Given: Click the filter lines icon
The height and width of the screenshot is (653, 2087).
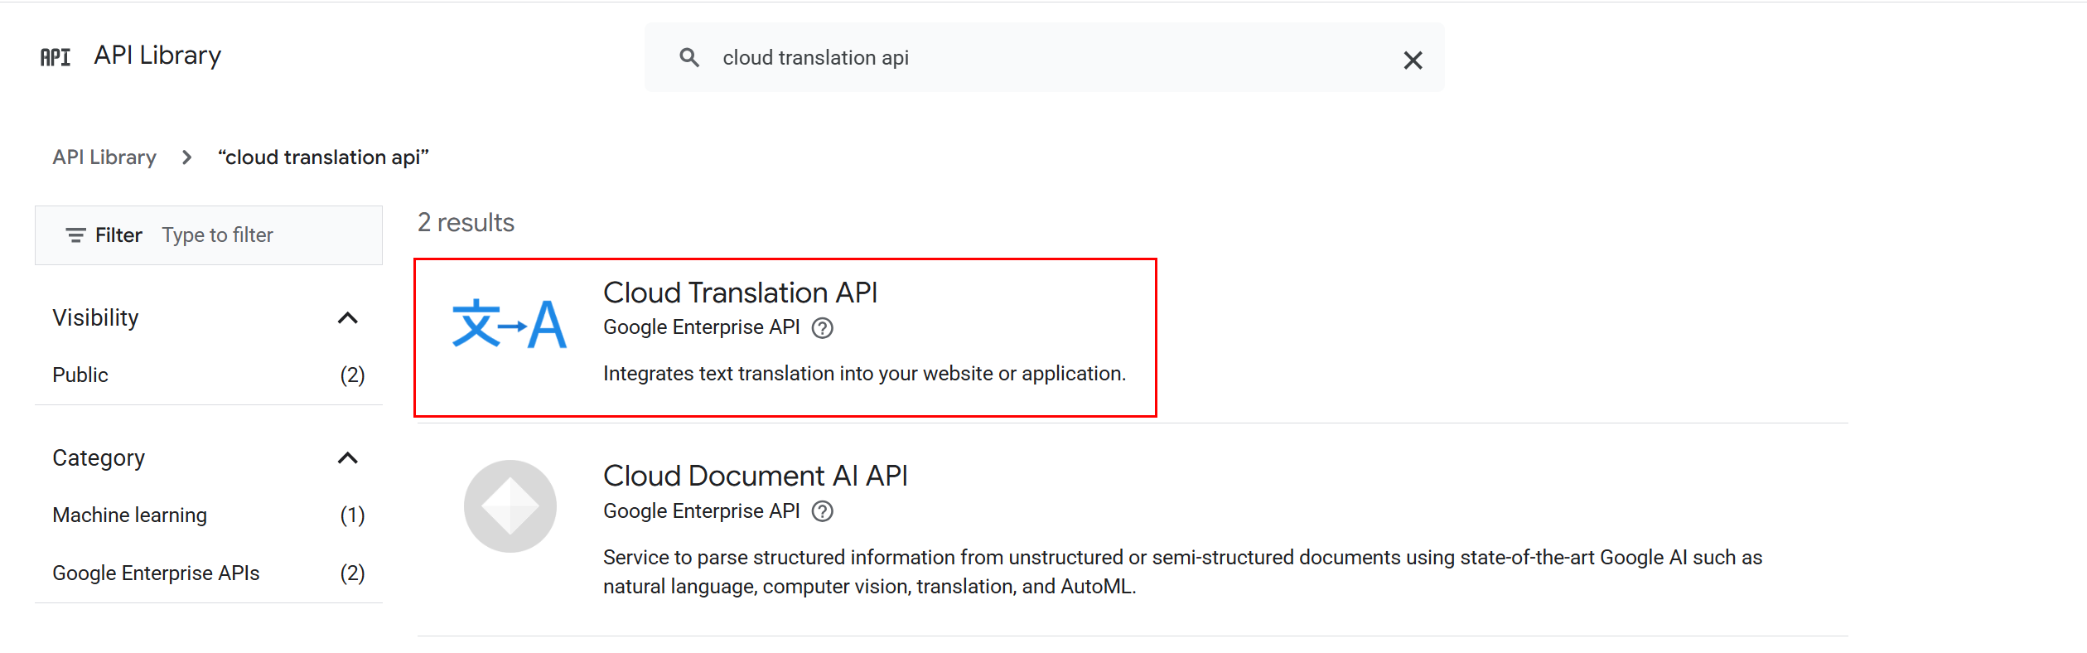Looking at the screenshot, I should point(75,235).
